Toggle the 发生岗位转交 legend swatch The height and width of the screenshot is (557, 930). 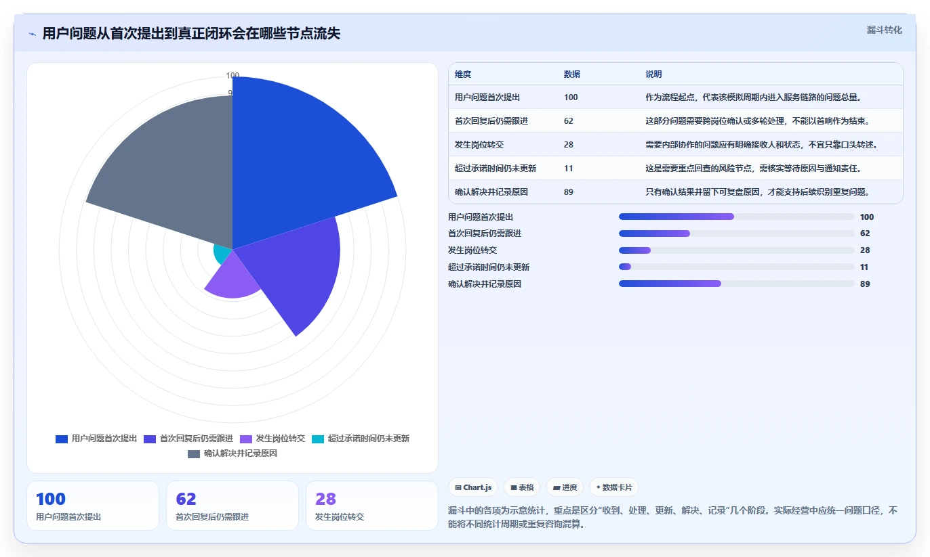pyautogui.click(x=246, y=439)
